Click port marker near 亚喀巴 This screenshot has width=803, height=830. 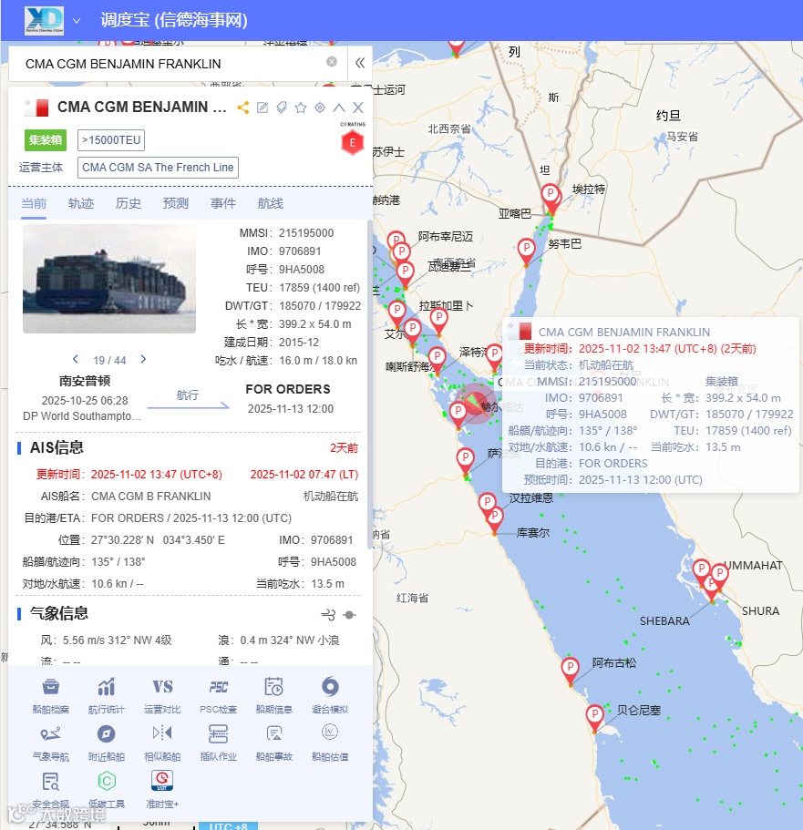551,198
